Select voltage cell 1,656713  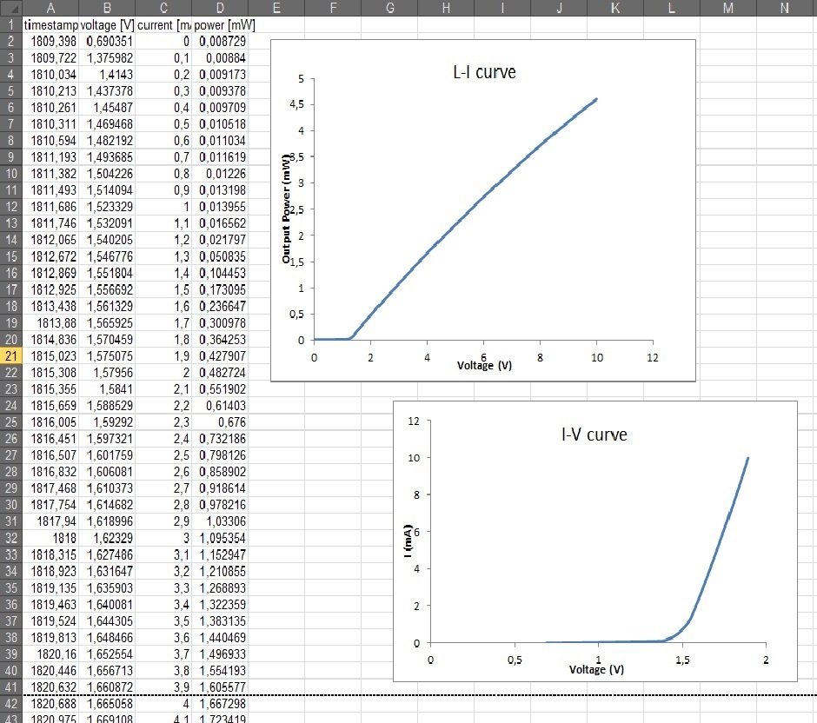107,671
